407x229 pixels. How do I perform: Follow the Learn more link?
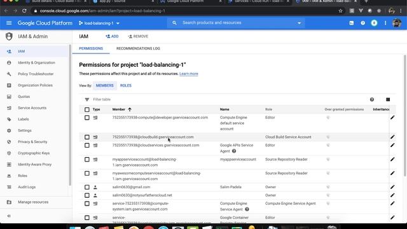click(189, 74)
